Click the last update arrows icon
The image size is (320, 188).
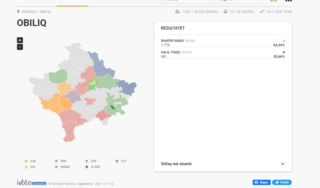(x=262, y=12)
